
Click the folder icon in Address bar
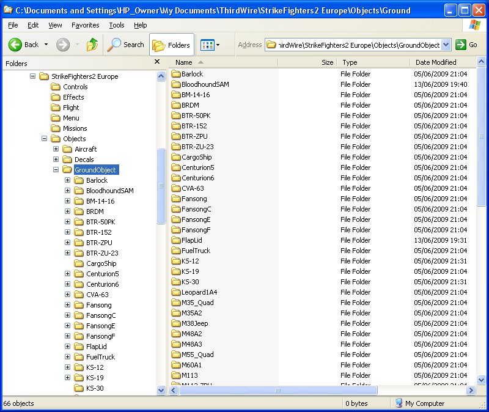click(x=271, y=45)
